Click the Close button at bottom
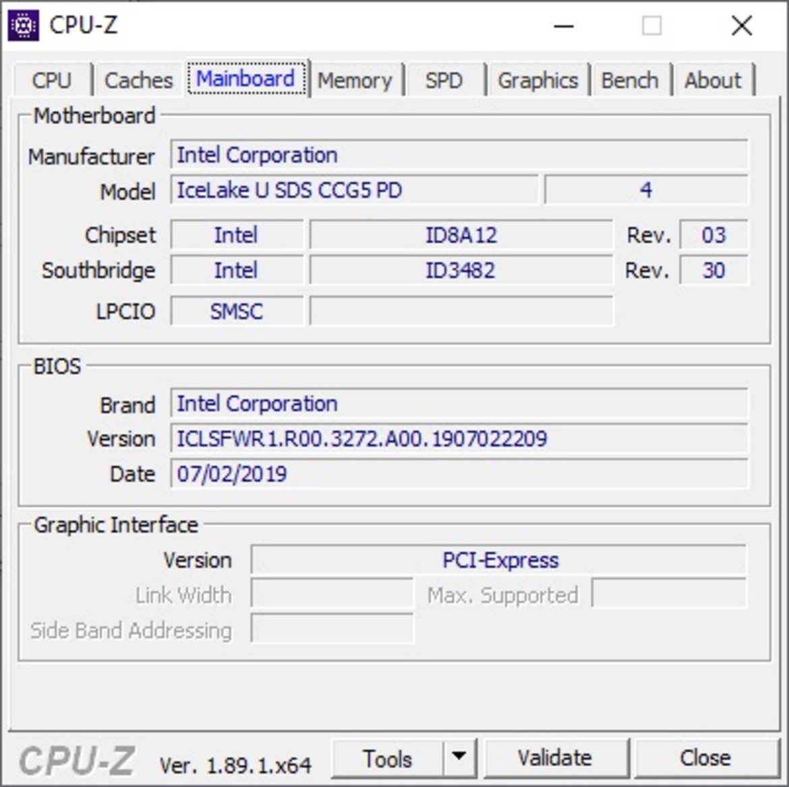The height and width of the screenshot is (787, 789). (705, 758)
